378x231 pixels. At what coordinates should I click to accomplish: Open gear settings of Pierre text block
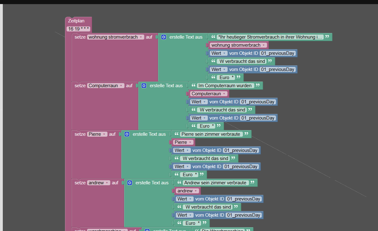(127, 134)
